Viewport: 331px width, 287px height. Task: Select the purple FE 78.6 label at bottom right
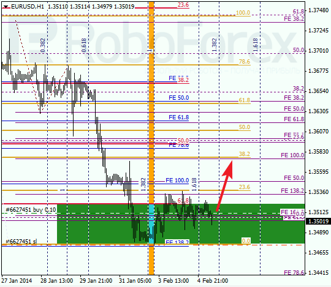click(294, 273)
